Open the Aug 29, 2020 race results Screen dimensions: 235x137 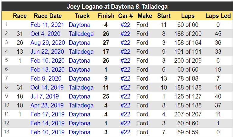coord(48,43)
